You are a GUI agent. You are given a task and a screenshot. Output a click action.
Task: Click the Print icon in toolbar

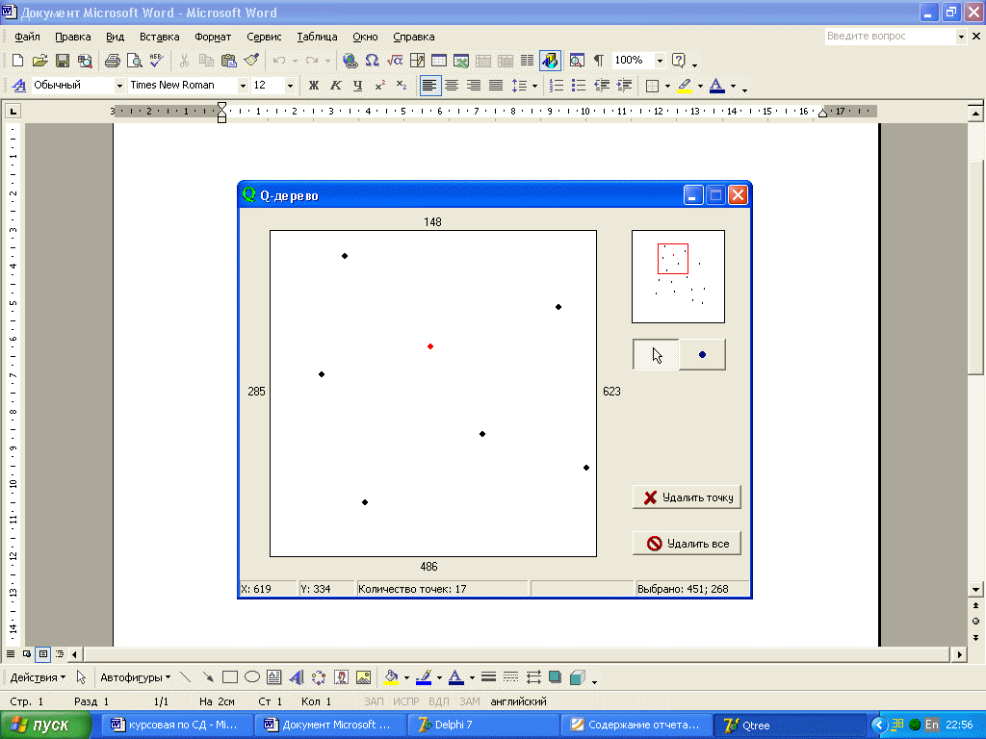(112, 61)
